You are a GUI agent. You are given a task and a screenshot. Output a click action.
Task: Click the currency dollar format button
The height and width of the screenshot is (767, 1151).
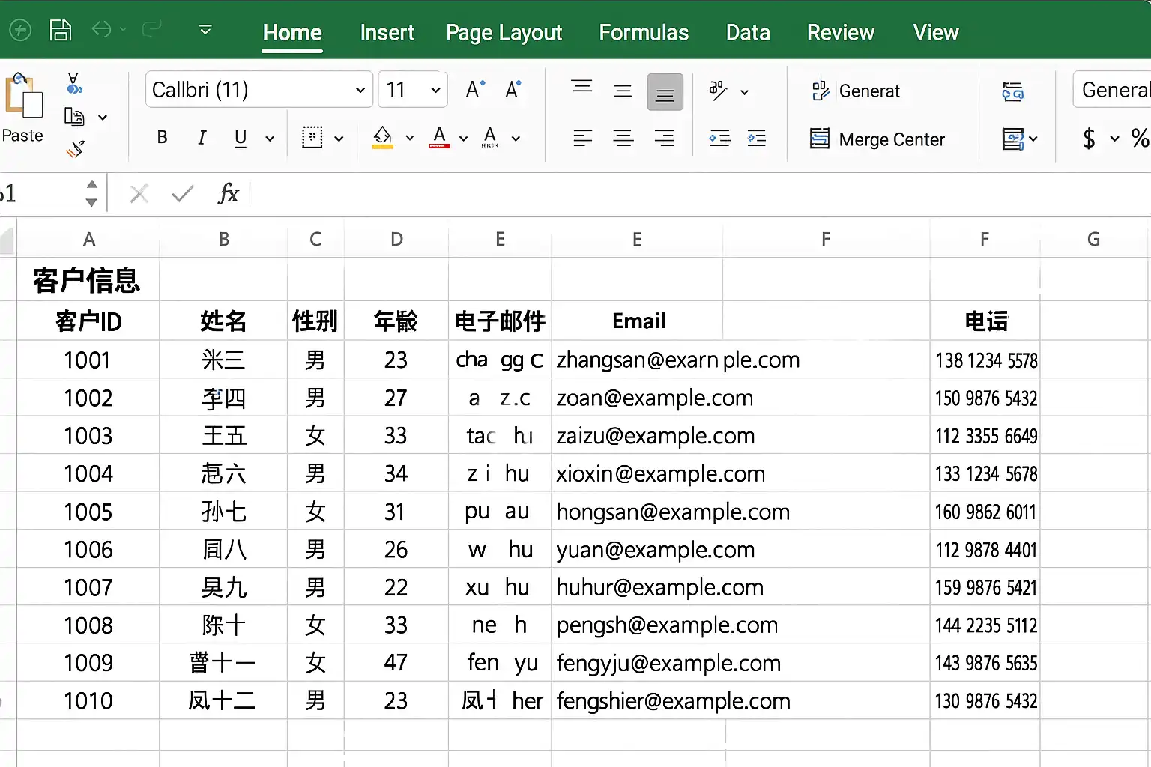(x=1089, y=138)
